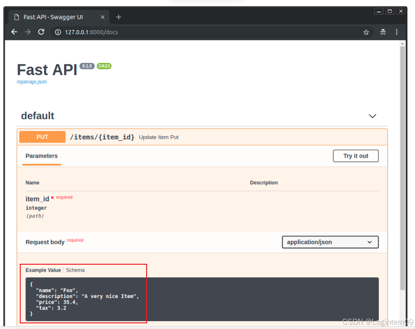Bookmark this page with the star icon
This screenshot has height=329, width=415.
click(x=366, y=32)
